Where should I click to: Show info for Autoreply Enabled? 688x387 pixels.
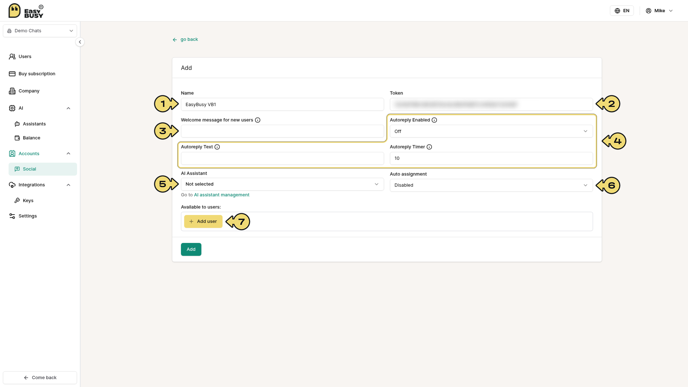point(434,120)
